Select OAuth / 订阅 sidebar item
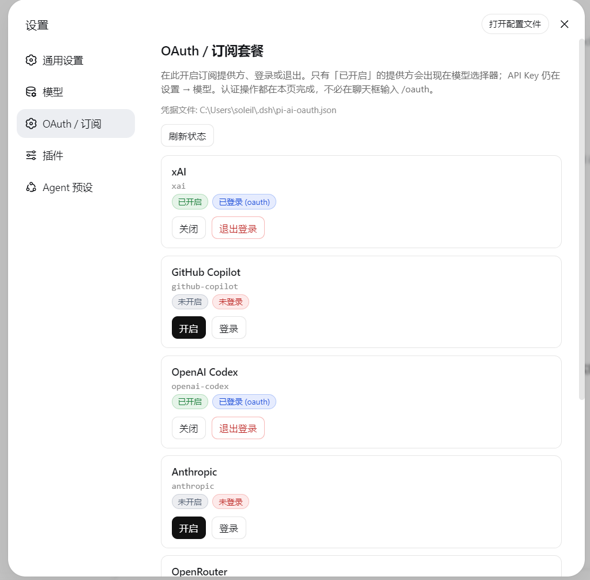Screen dimensions: 590x580 point(76,124)
